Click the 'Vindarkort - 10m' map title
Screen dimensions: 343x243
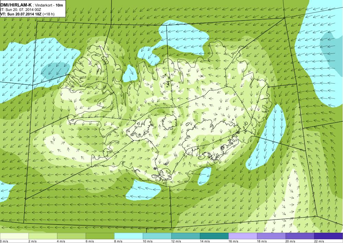49,5
